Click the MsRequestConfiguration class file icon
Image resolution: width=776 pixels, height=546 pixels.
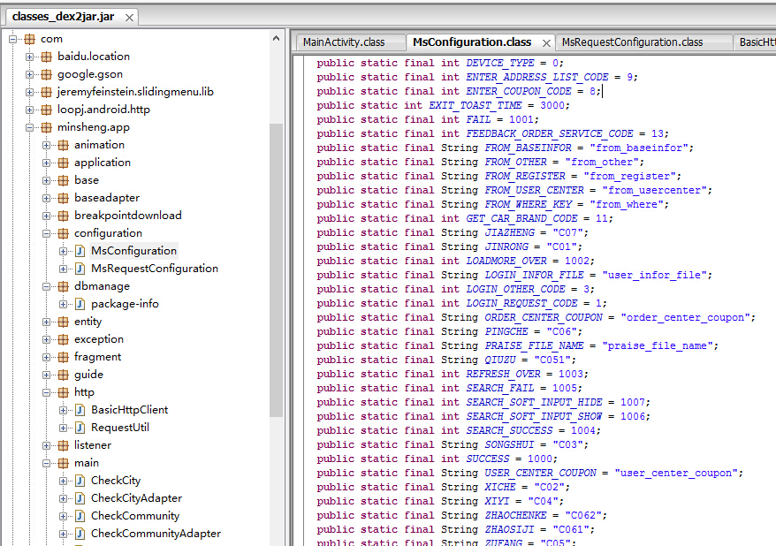(x=80, y=269)
